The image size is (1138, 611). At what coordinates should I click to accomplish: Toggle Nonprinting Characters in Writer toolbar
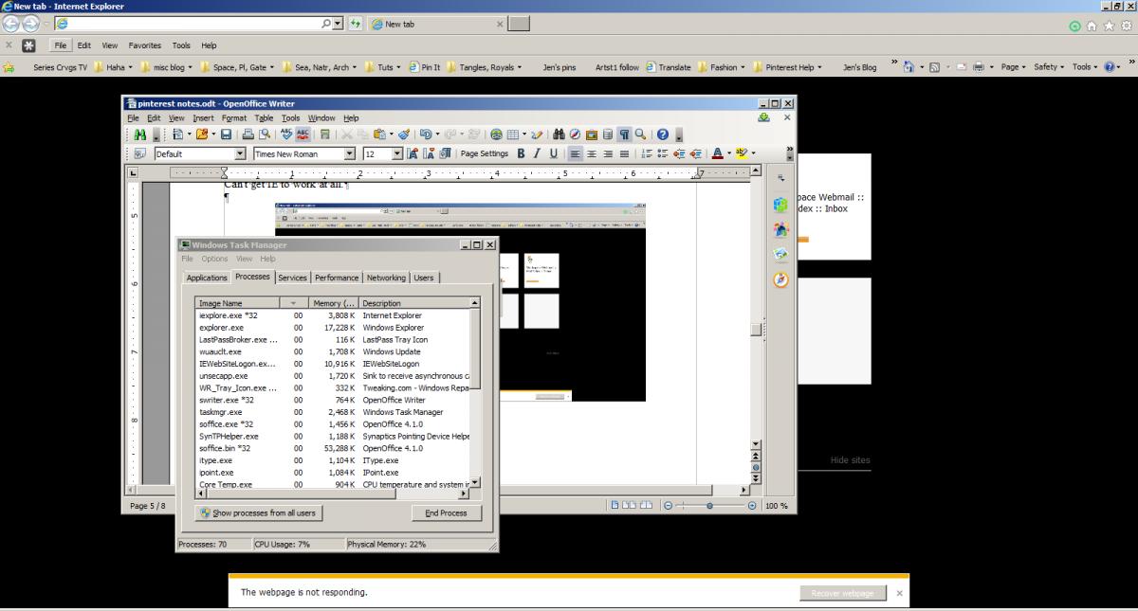[x=624, y=135]
